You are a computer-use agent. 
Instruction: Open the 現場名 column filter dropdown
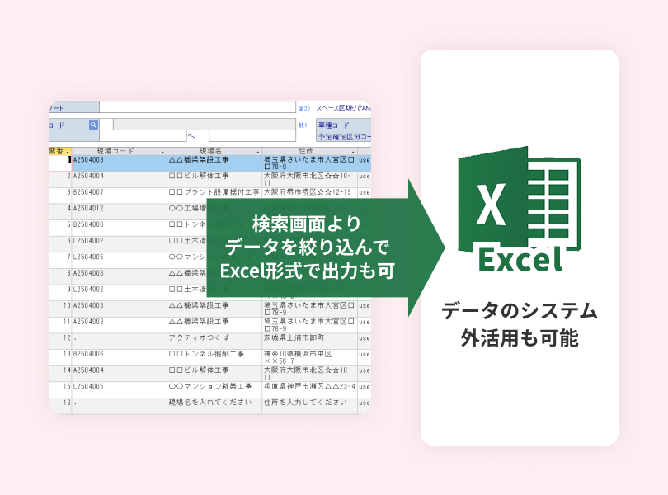point(257,152)
